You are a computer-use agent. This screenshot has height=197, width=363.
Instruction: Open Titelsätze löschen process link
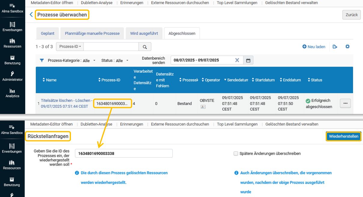coord(66,103)
